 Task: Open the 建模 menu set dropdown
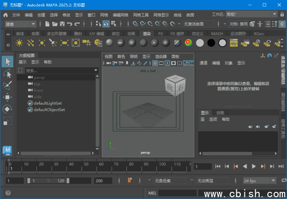(20, 24)
